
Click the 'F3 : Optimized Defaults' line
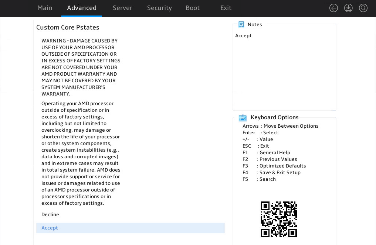[x=274, y=166]
